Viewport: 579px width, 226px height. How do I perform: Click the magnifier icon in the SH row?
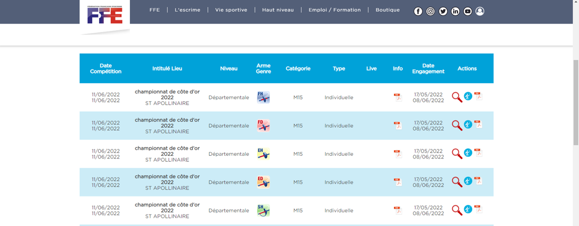457,210
